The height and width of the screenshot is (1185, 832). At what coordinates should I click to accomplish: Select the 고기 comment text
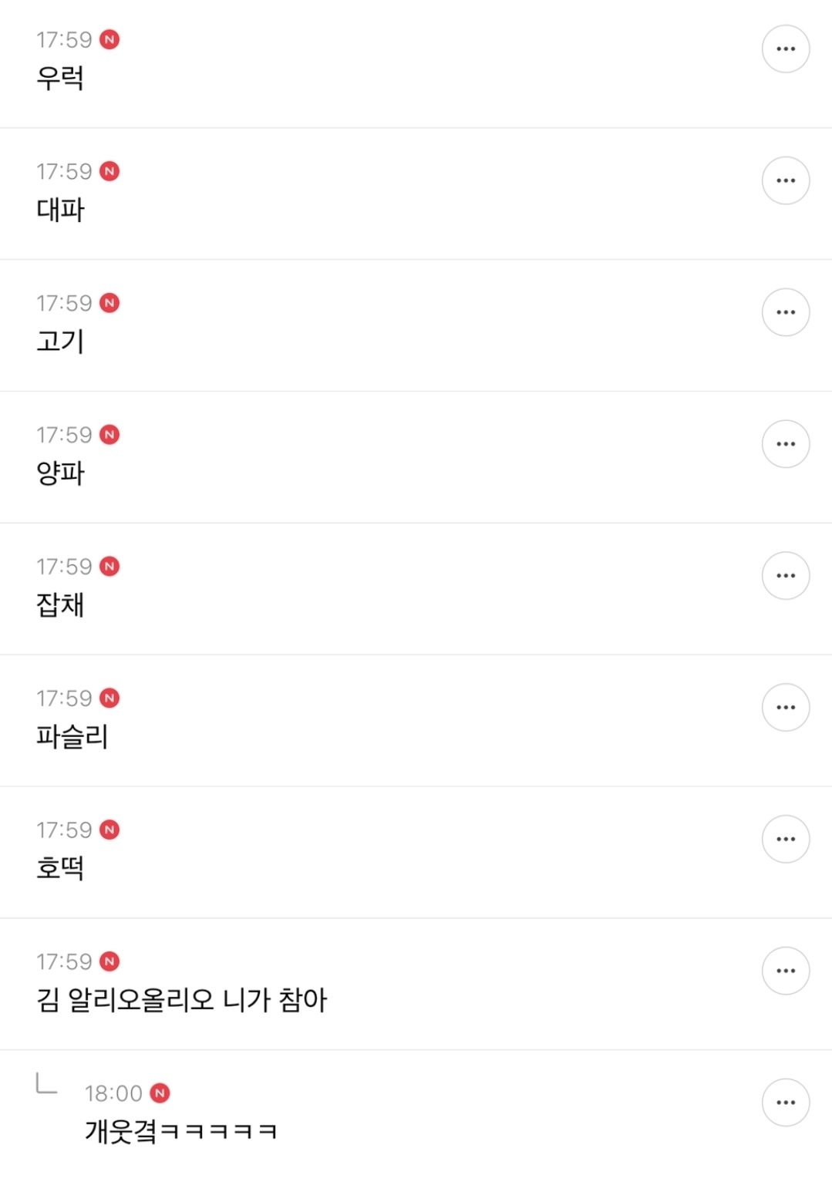point(60,342)
